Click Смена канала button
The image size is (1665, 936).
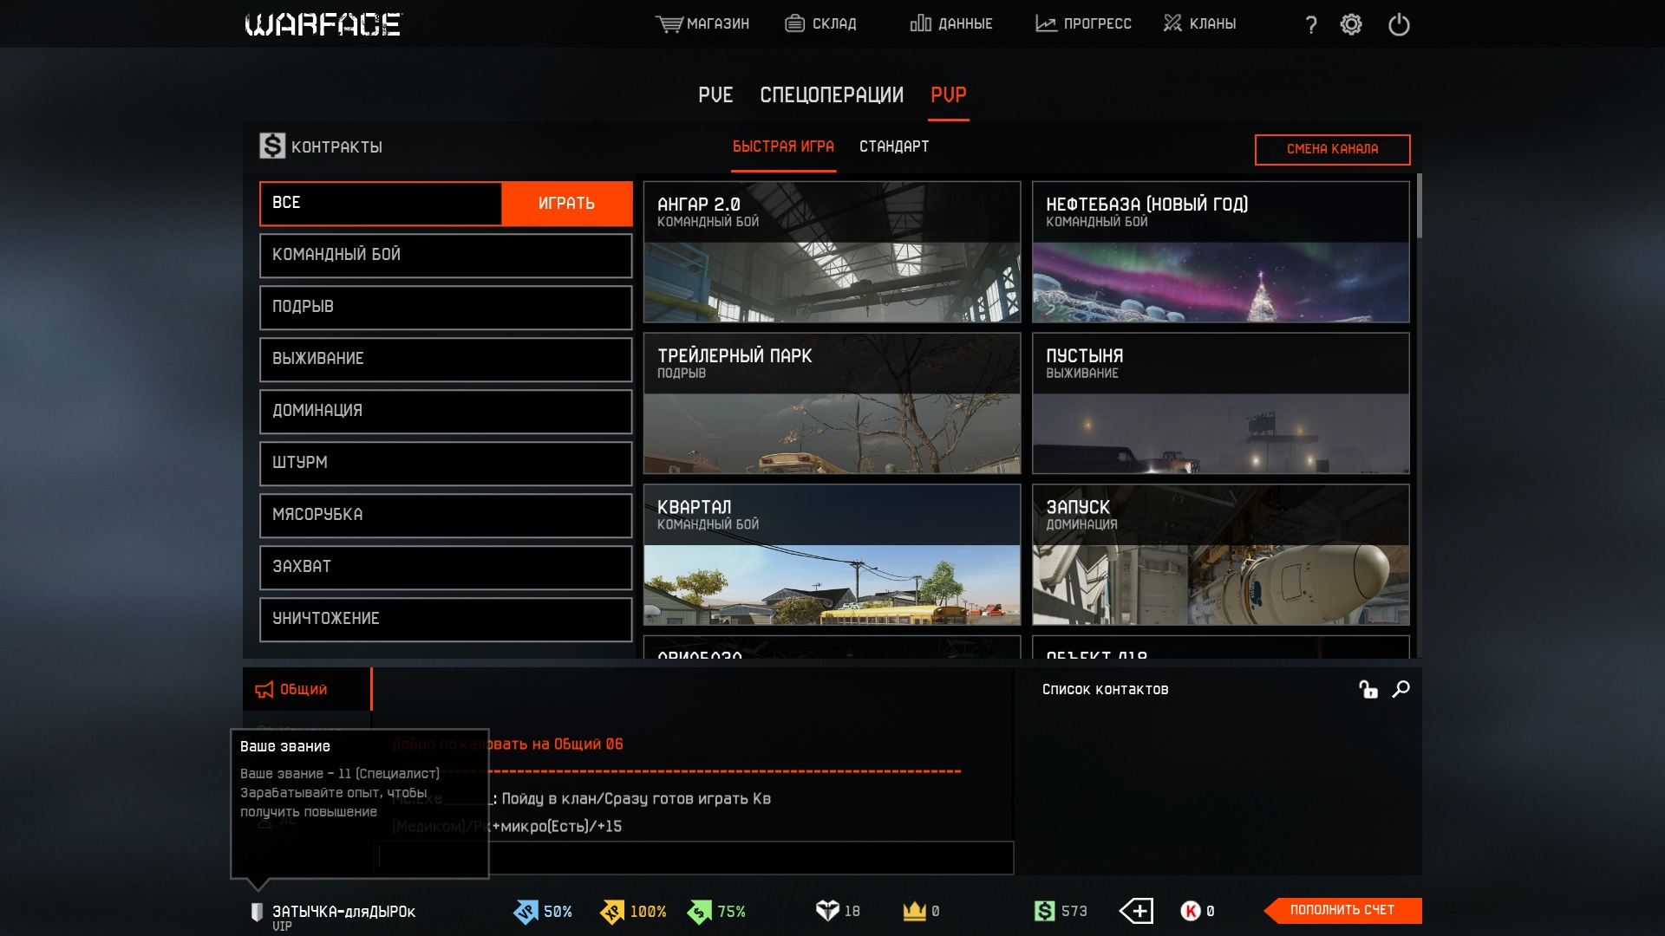pyautogui.click(x=1332, y=149)
